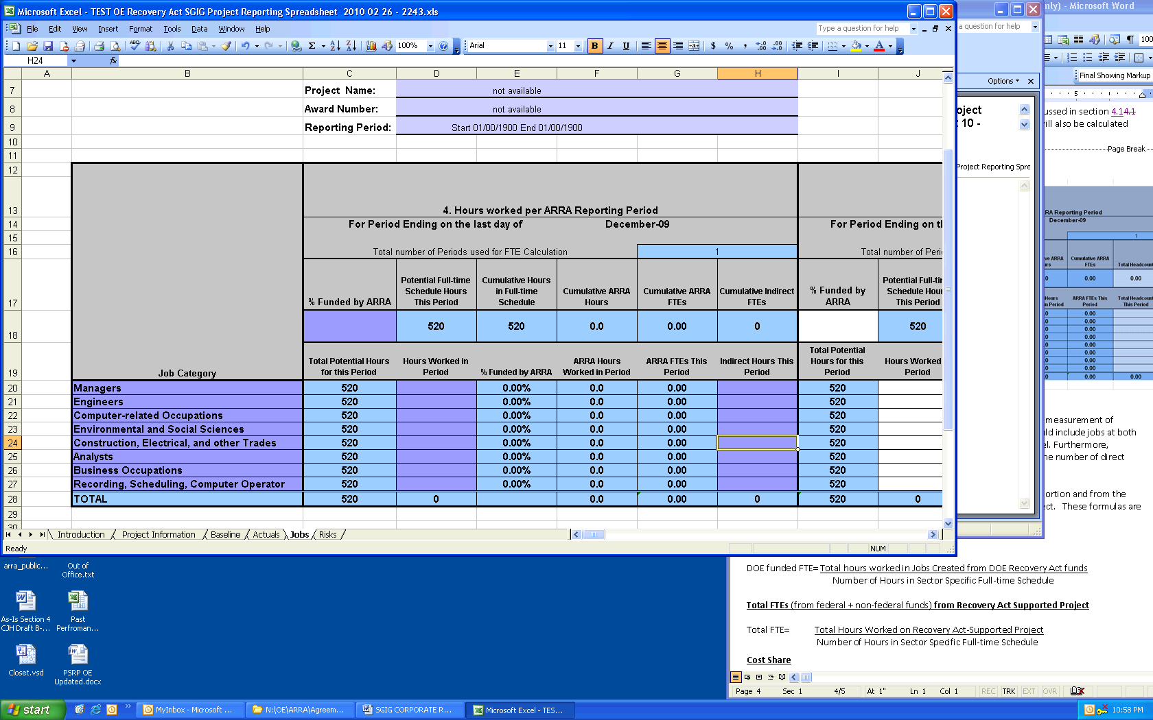Expand the 100% zoom dropdown
1153x720 pixels.
point(430,46)
